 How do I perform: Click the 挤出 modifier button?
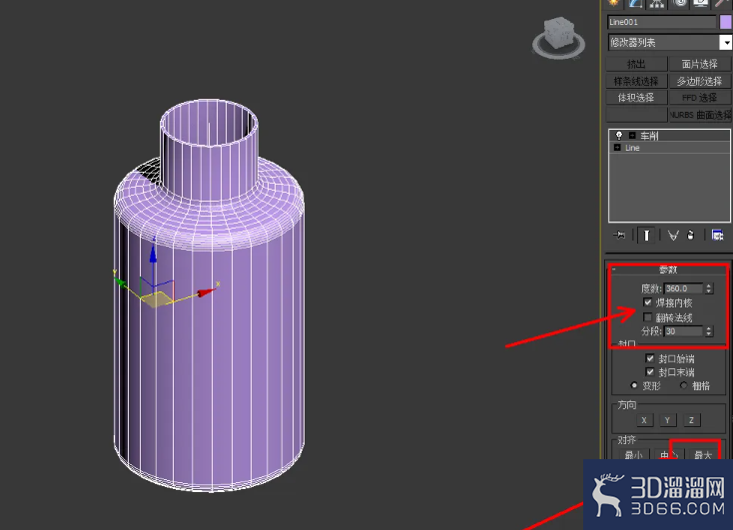[x=636, y=64]
